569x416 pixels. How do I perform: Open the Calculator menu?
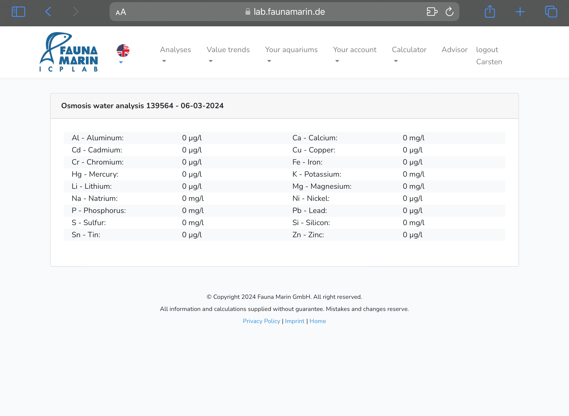[409, 50]
